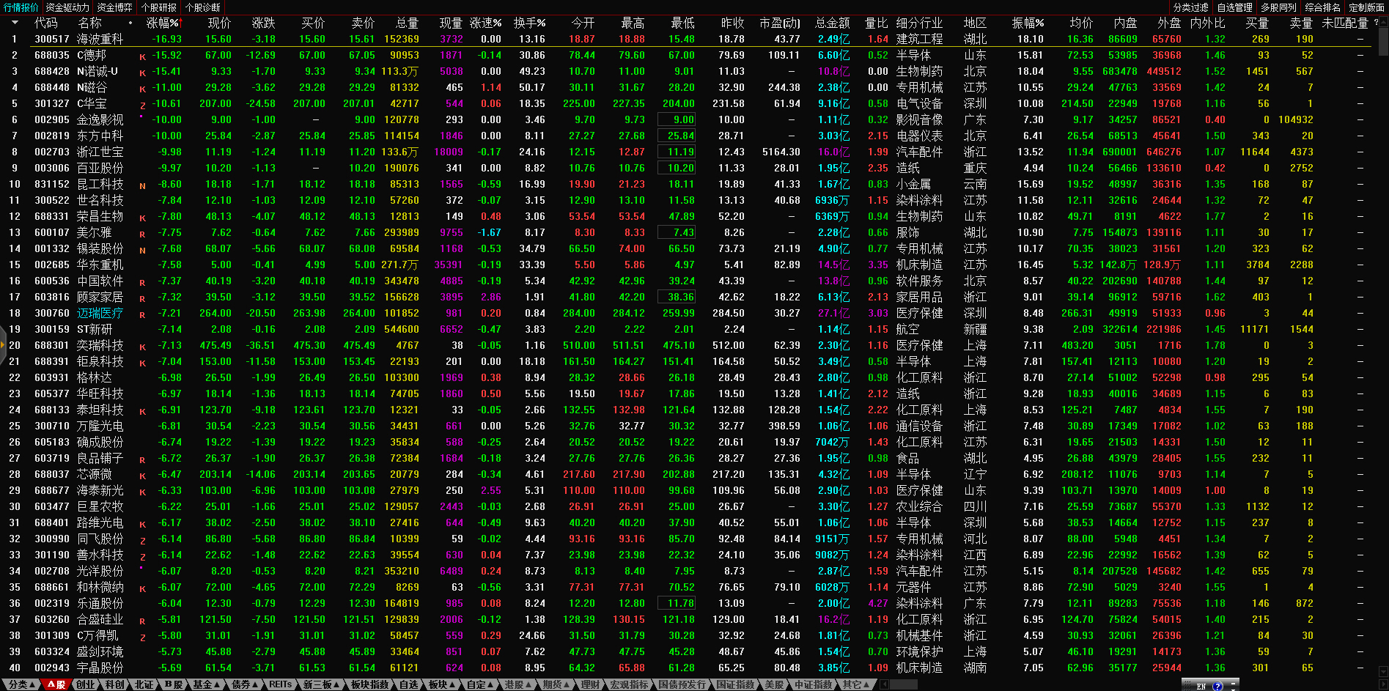
Task: Open the 个股诊断 tab
Action: pyautogui.click(x=202, y=7)
